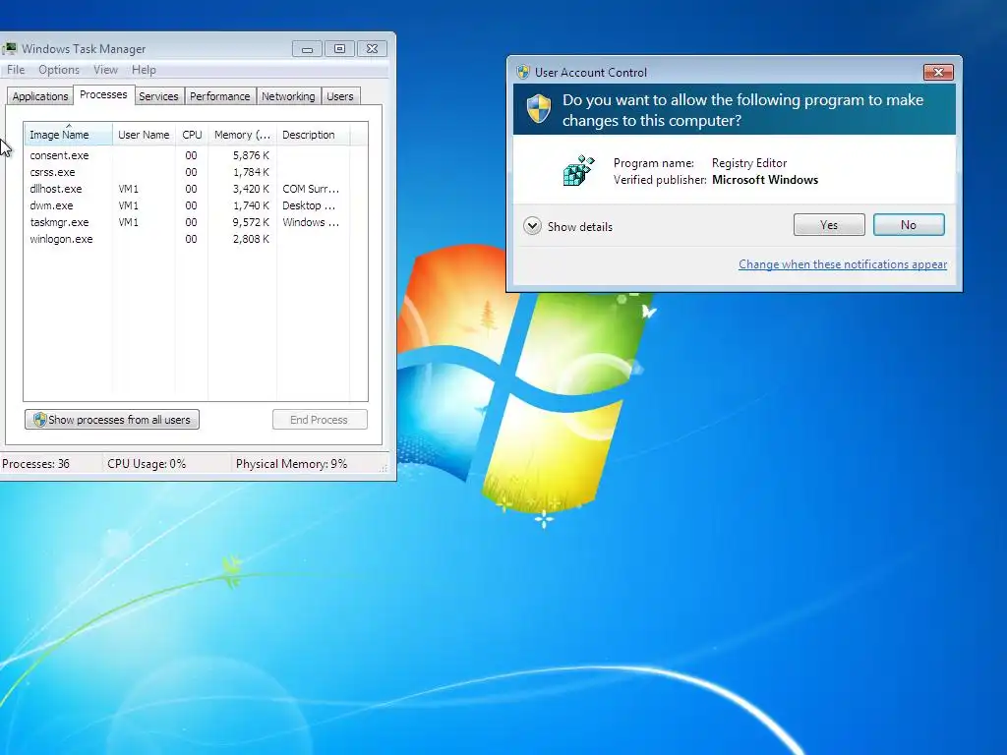Switch to the Performance tab

click(x=219, y=96)
